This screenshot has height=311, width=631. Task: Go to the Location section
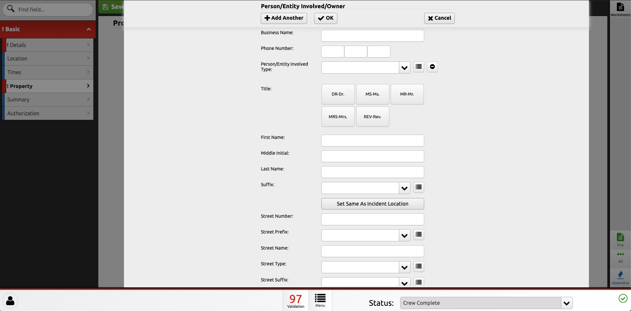[x=48, y=59]
